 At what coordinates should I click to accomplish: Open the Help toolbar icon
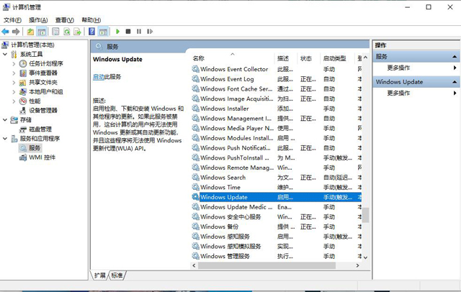(91, 32)
